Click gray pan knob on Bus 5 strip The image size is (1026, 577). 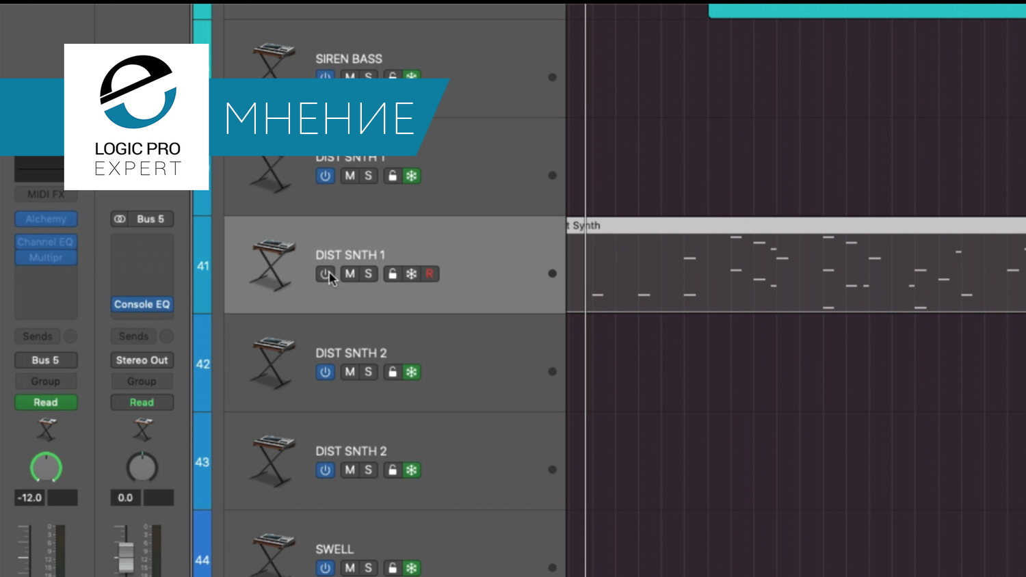tap(142, 468)
